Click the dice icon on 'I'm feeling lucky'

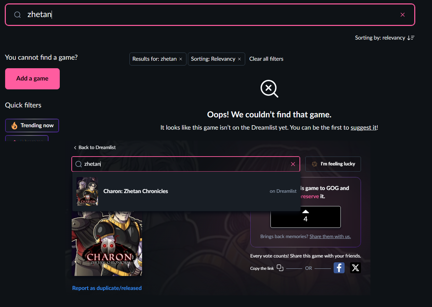click(315, 164)
